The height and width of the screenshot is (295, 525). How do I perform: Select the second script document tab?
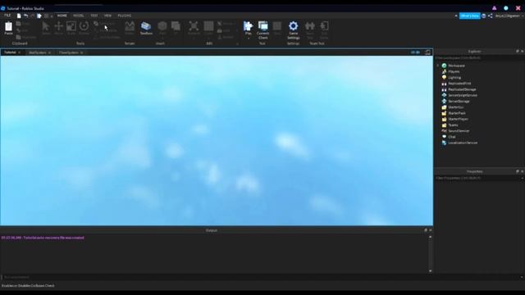pyautogui.click(x=38, y=52)
